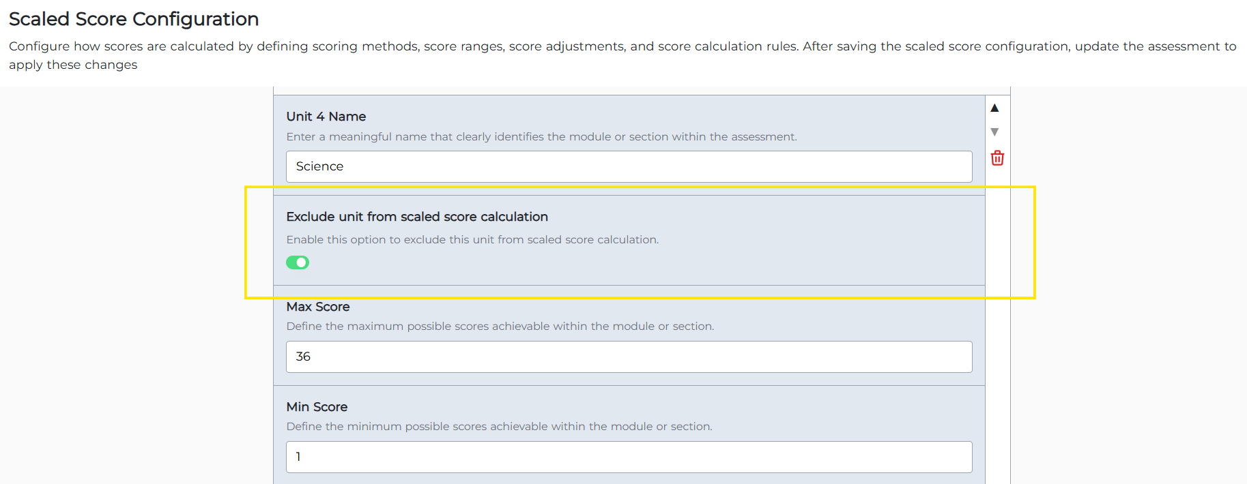Image resolution: width=1247 pixels, height=484 pixels.
Task: Click the Exclude unit from scaled score calculation label
Action: 417,217
